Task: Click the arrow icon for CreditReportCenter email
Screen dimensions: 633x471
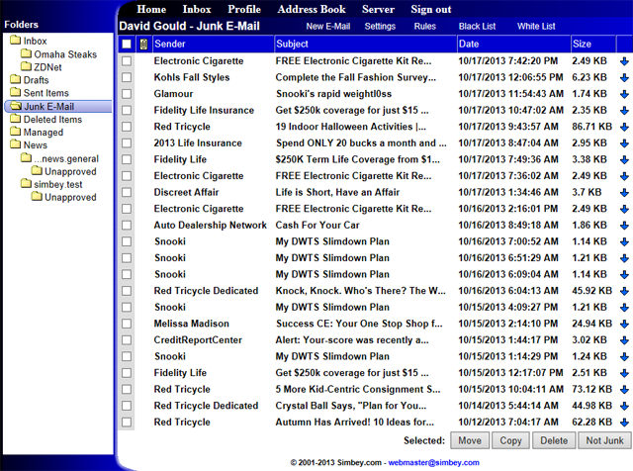Action: (x=624, y=340)
